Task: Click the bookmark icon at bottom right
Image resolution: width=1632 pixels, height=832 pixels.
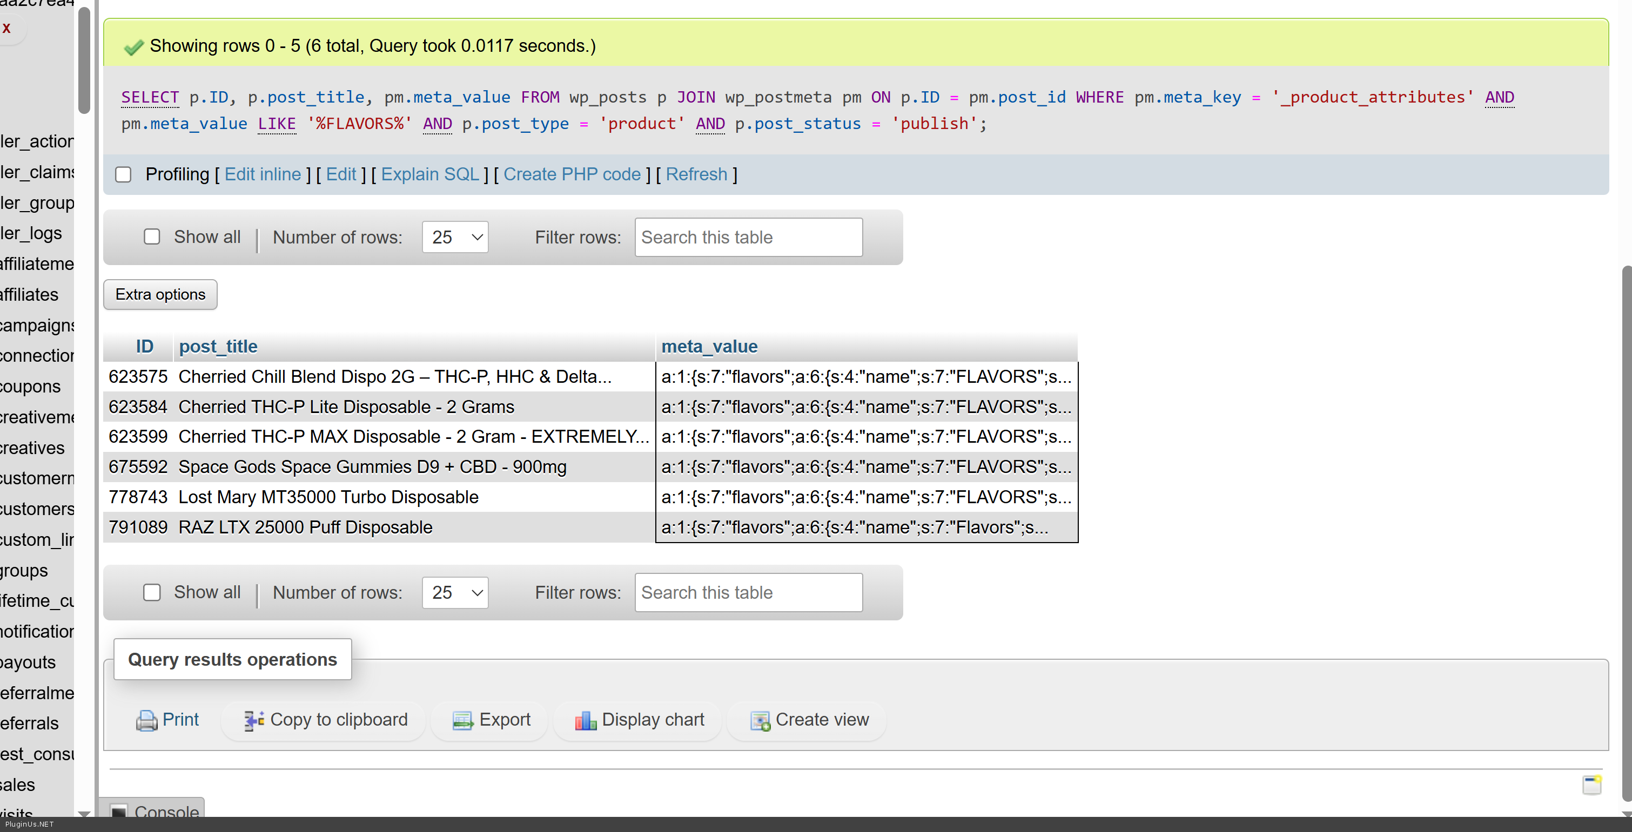Action: 1591,784
